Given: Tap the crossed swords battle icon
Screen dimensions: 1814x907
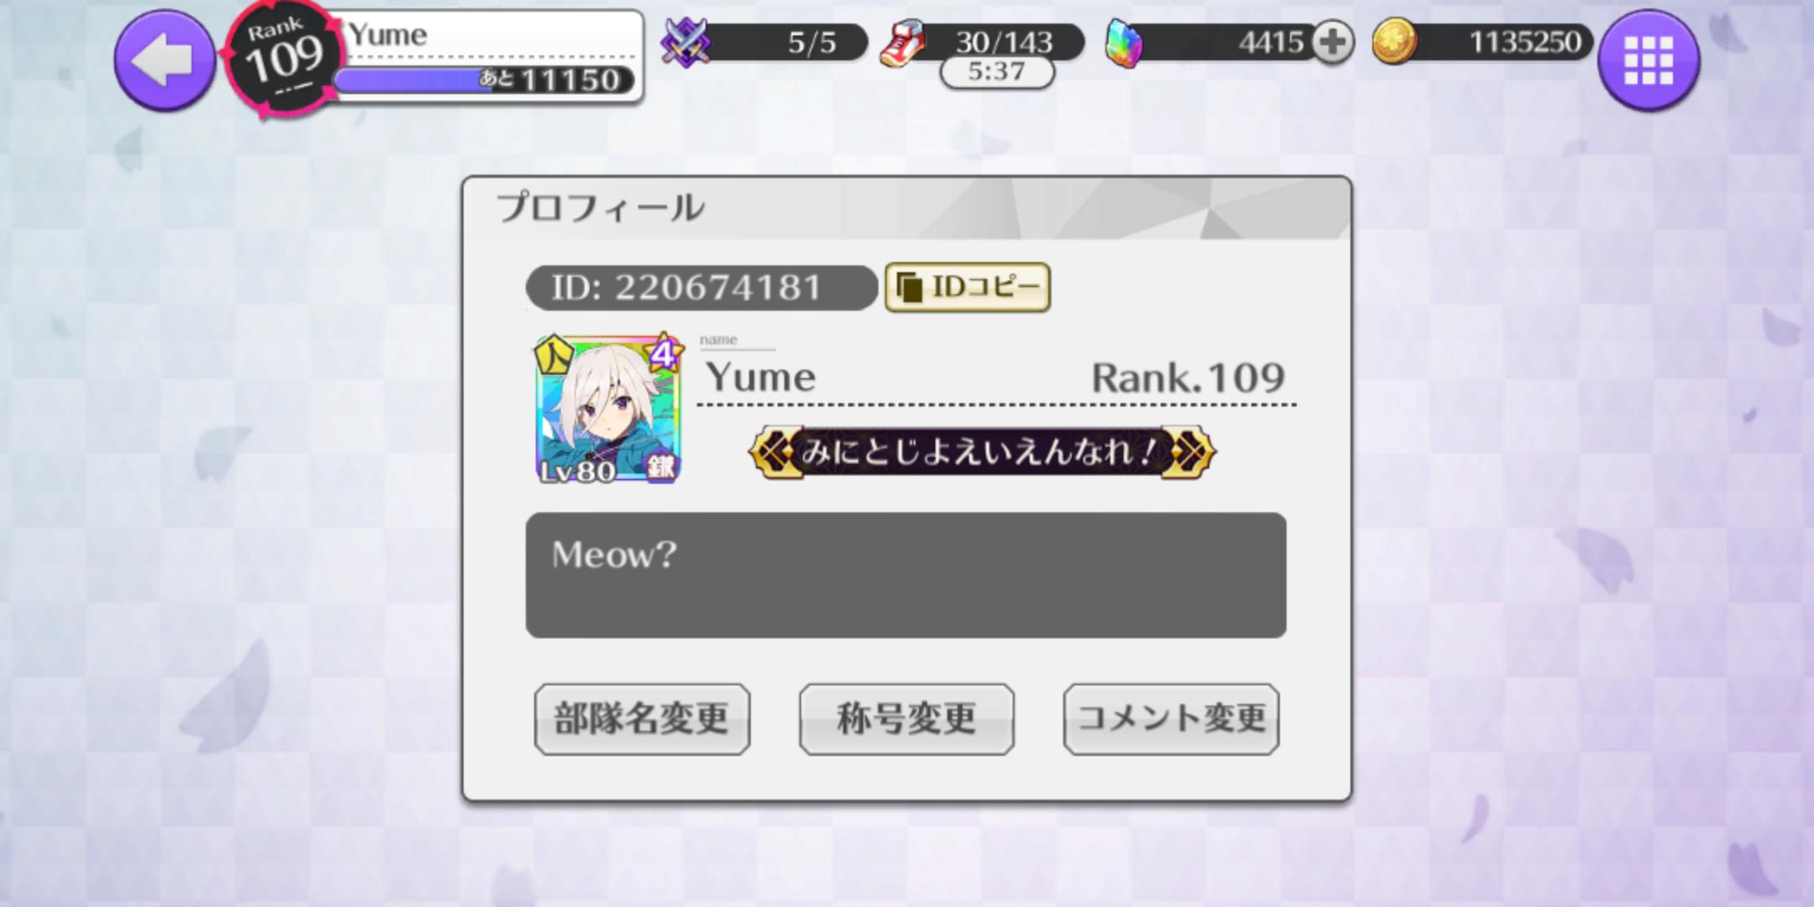Looking at the screenshot, I should (x=685, y=42).
